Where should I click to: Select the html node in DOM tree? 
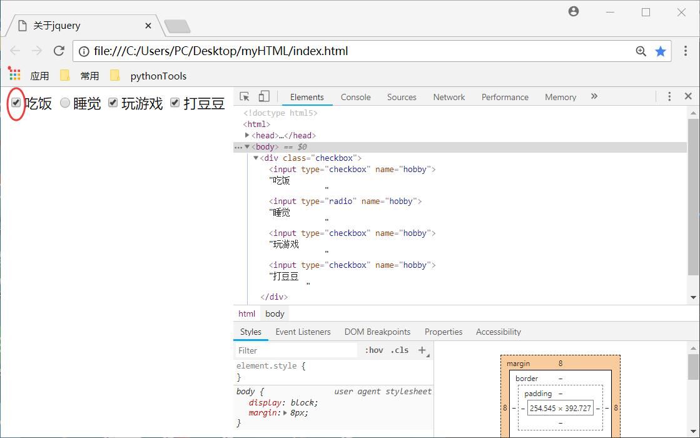click(256, 124)
